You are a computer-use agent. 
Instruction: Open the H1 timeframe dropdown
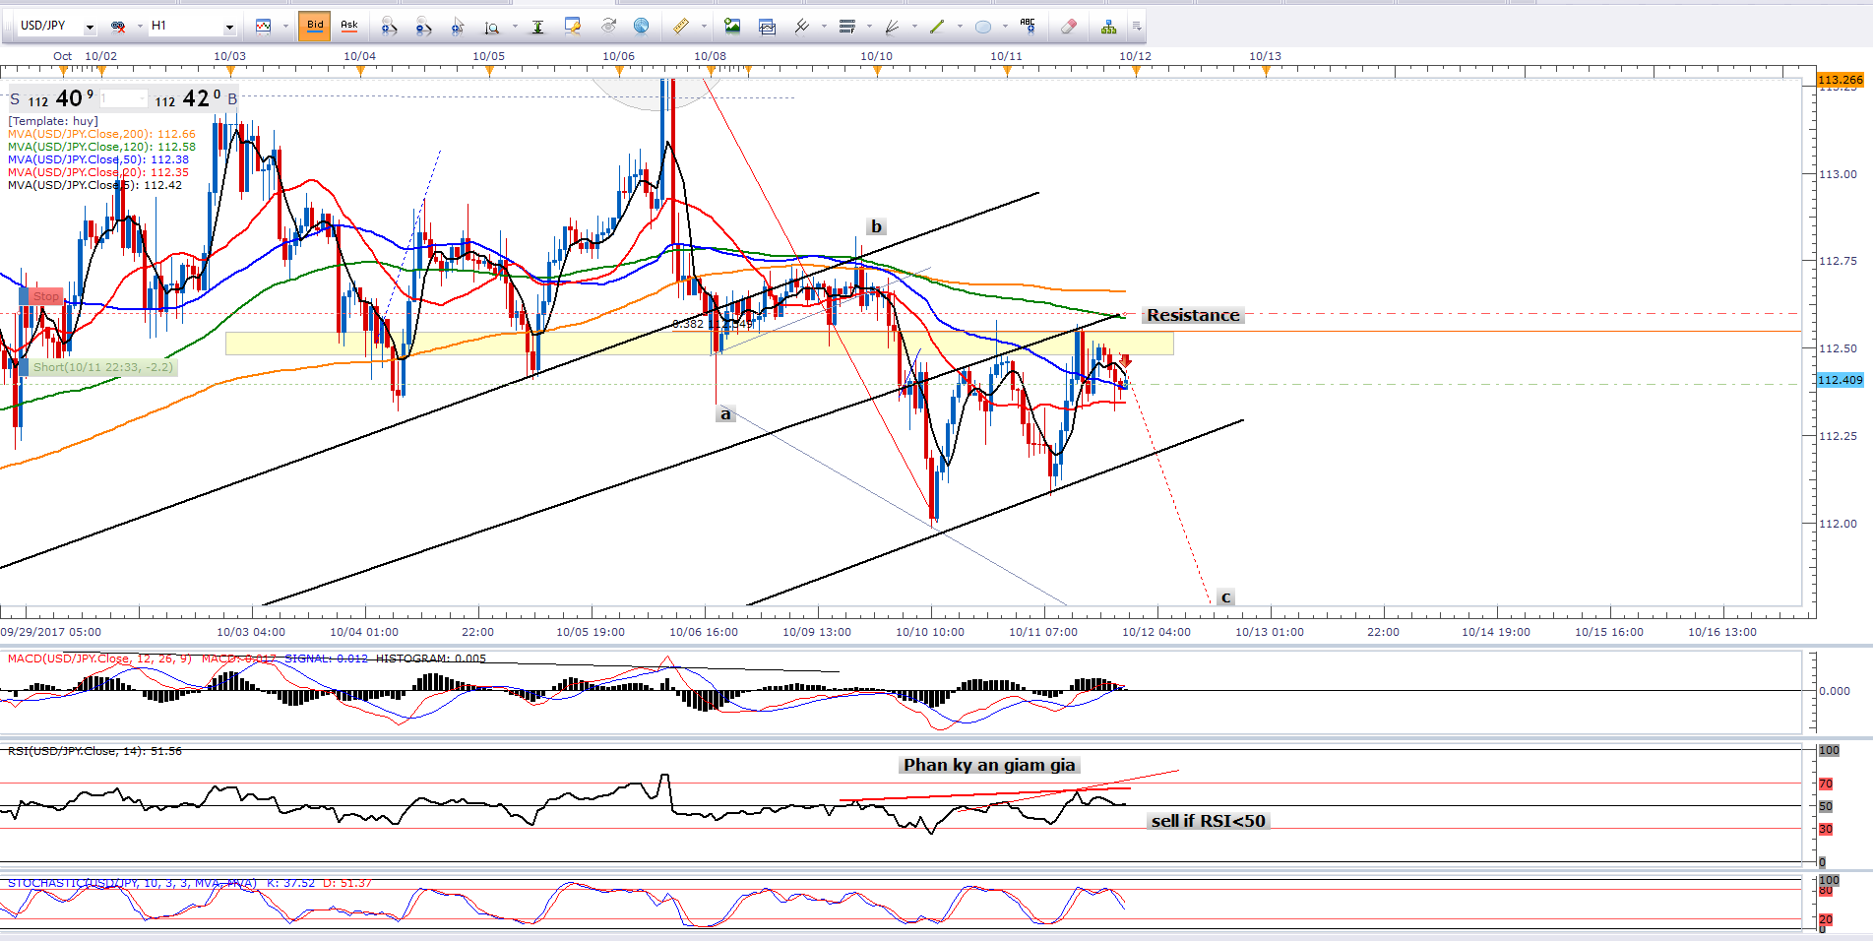point(229,27)
